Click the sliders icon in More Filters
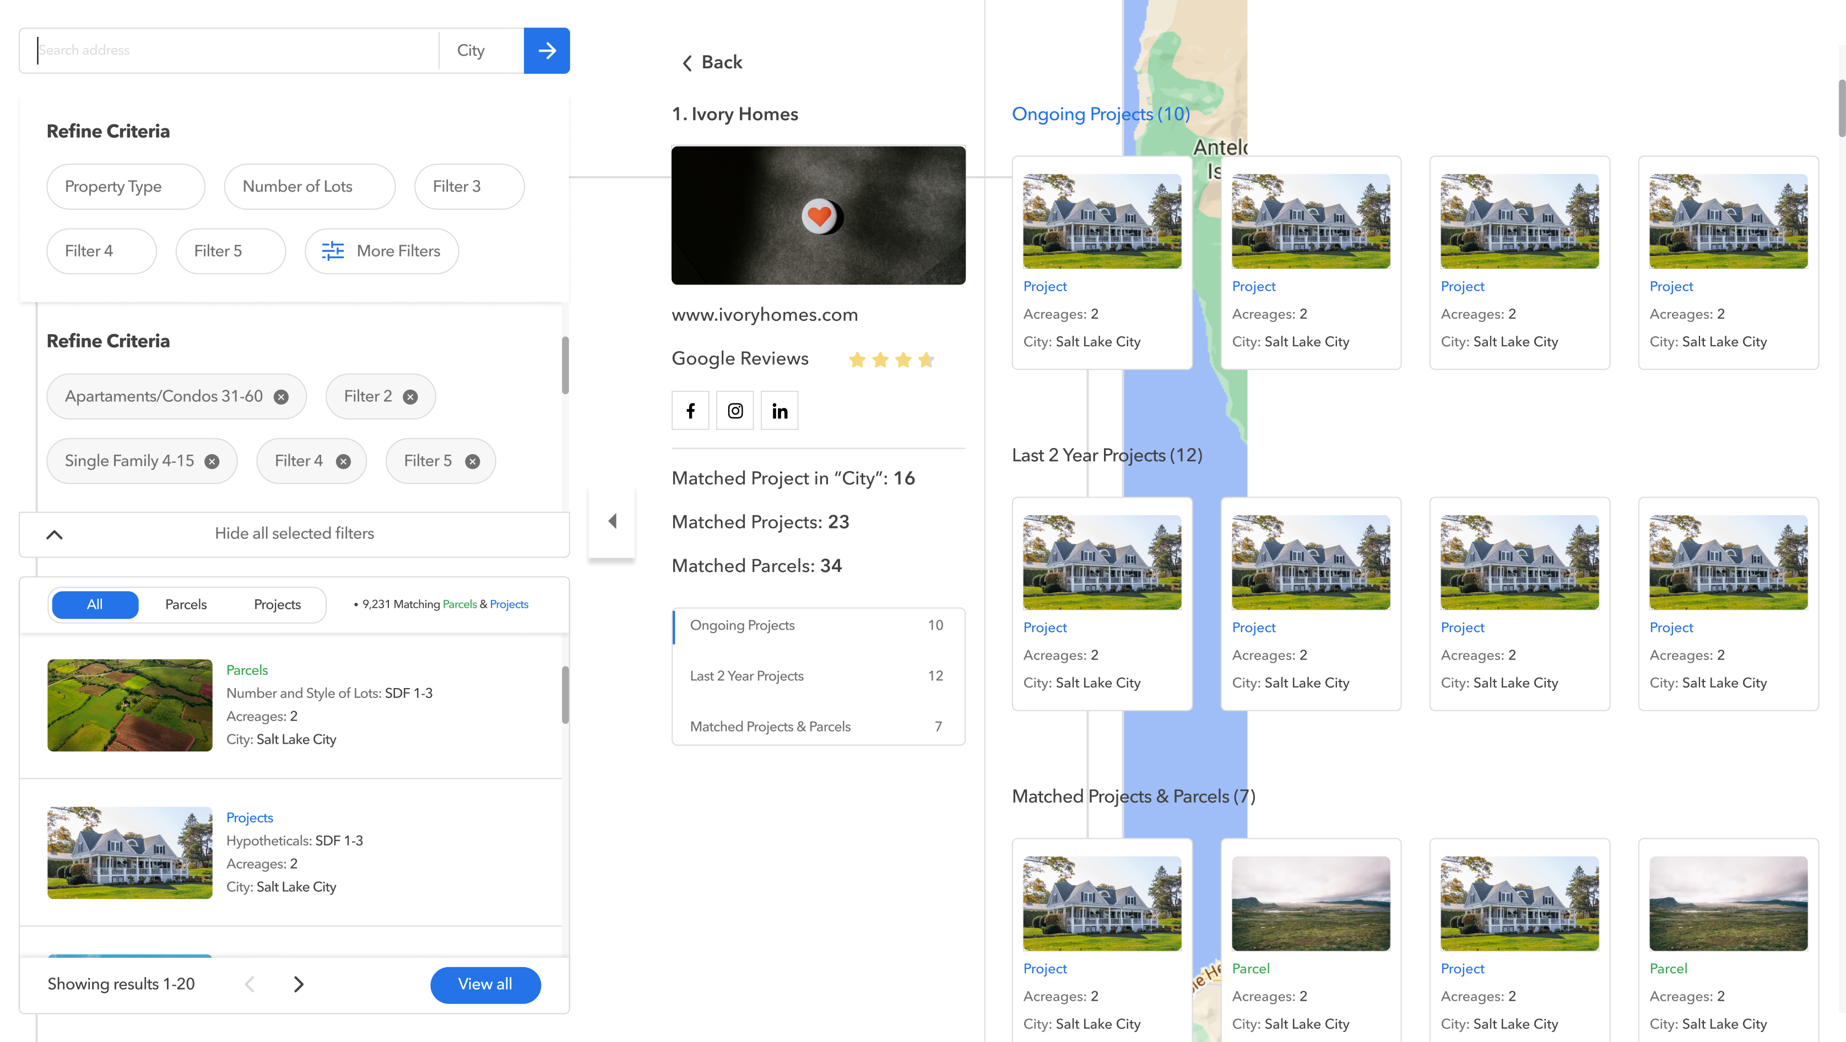This screenshot has height=1042, width=1846. tap(333, 250)
